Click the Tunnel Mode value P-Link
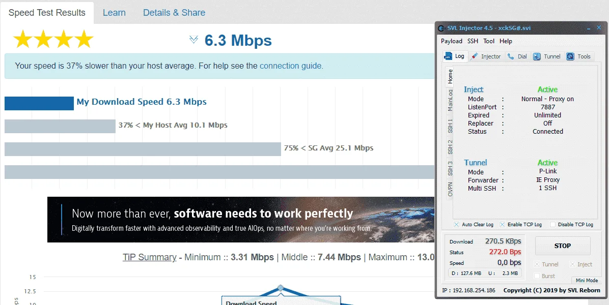609x305 pixels. coord(547,171)
